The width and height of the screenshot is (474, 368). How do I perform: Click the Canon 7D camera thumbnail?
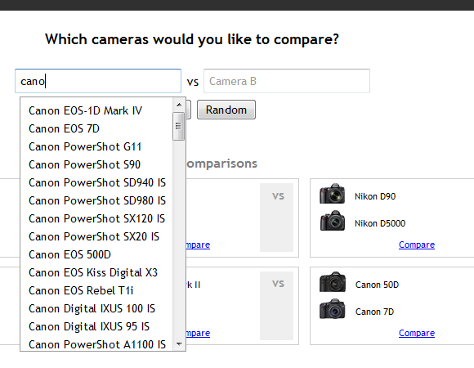pos(333,309)
